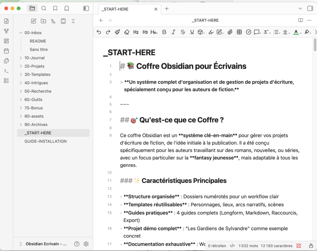
Task: Open the graph view in left ribbon
Action: [7, 31]
